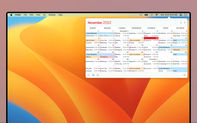Image resolution: width=197 pixels, height=123 pixels.
Task: Open the Box Office 12:00 PM event
Action: tap(108, 36)
